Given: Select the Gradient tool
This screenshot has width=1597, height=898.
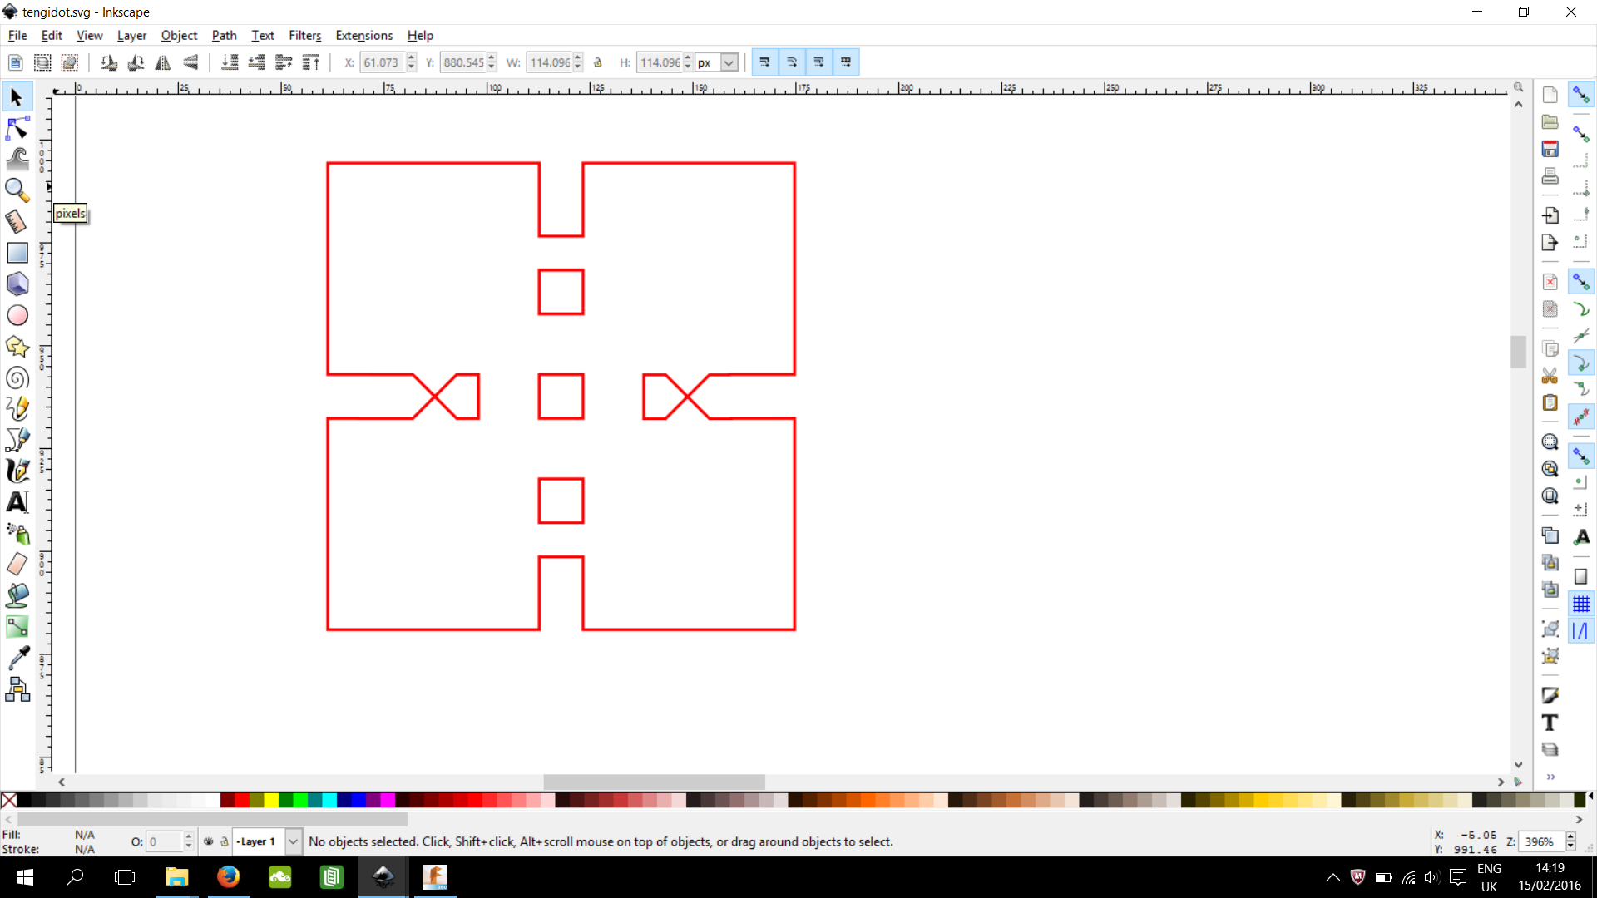Looking at the screenshot, I should click(17, 627).
